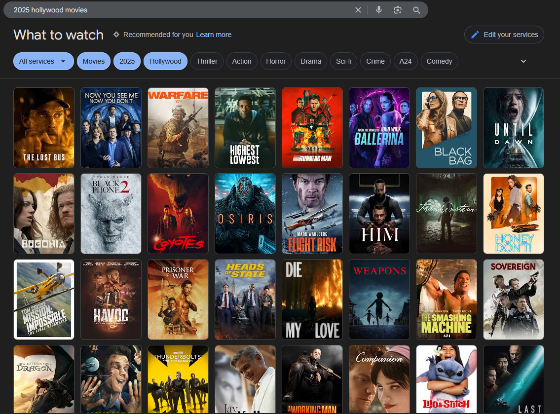Open the Black Phone 2 poster
The height and width of the screenshot is (414, 560).
(111, 214)
